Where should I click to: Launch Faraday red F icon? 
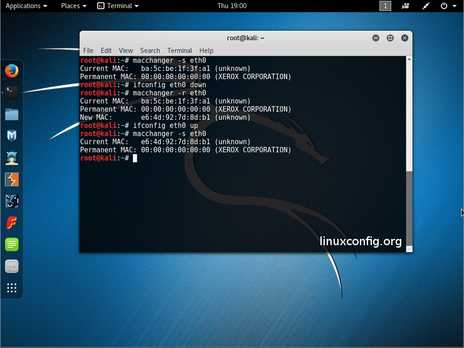tap(12, 223)
